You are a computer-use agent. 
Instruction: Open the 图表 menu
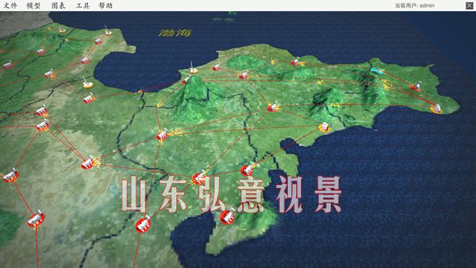(58, 6)
